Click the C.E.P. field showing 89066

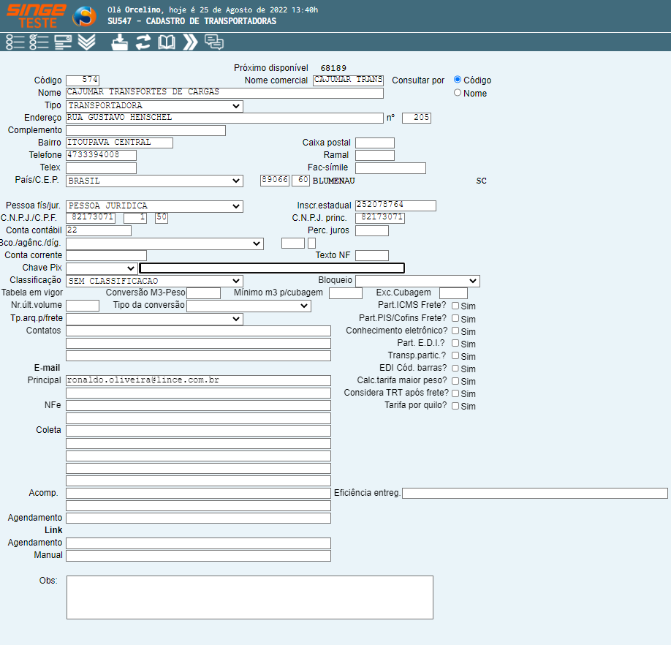coord(275,180)
